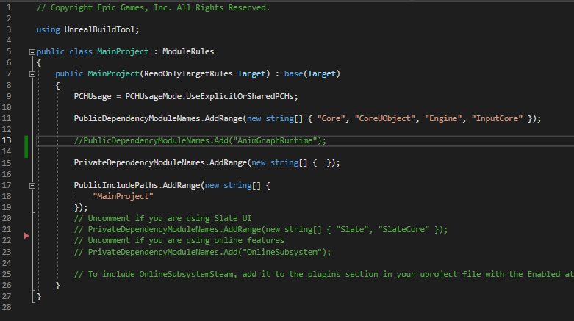Collapse the PublicIncludePaths.AddRange block

tap(32, 186)
